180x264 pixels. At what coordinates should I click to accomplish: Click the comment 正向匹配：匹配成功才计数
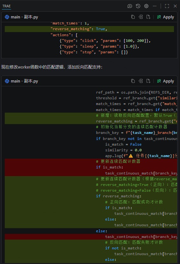tap(134, 202)
